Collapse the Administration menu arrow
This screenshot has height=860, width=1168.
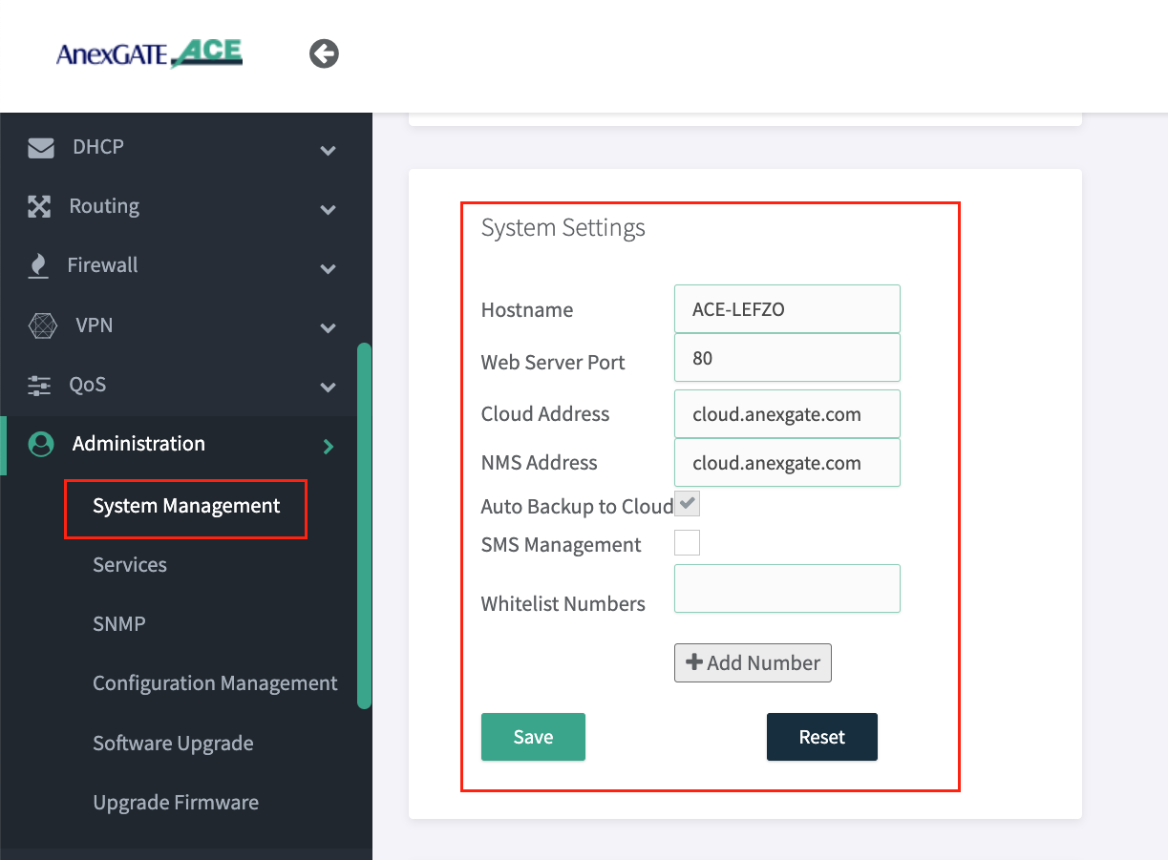tap(328, 446)
